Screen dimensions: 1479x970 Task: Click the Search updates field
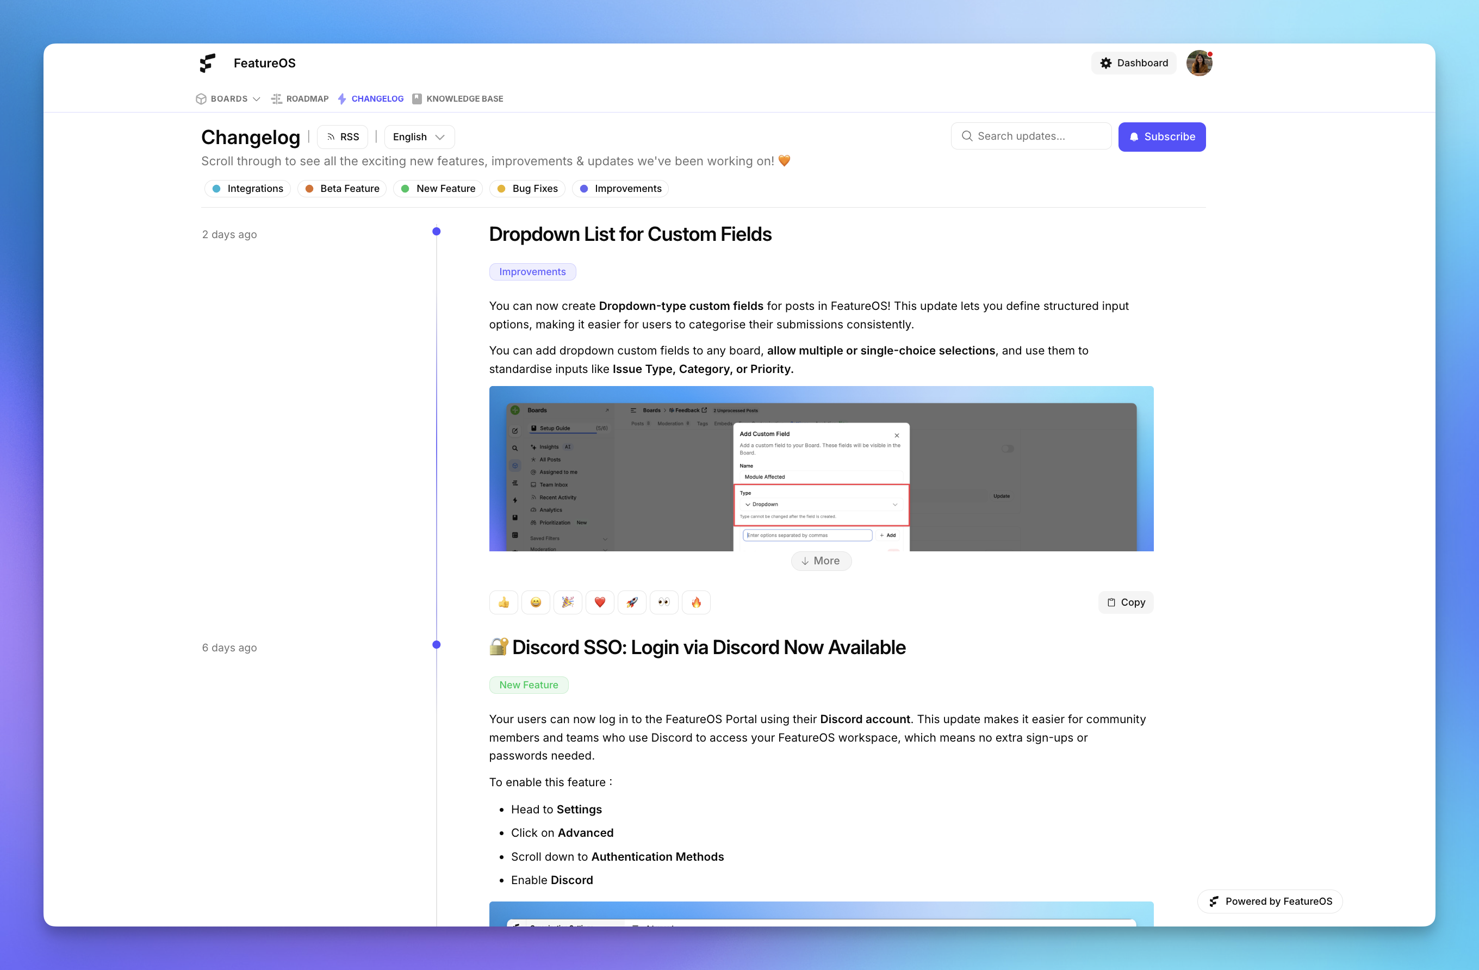(1030, 136)
